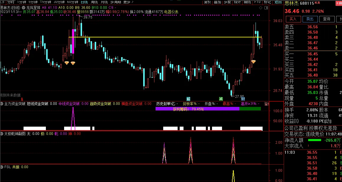Click the 解 marker icon on the chart
Image resolution: width=342 pixels, height=182 pixels.
(188, 98)
